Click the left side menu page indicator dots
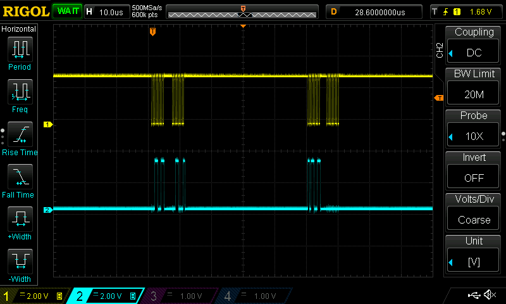 [3, 137]
